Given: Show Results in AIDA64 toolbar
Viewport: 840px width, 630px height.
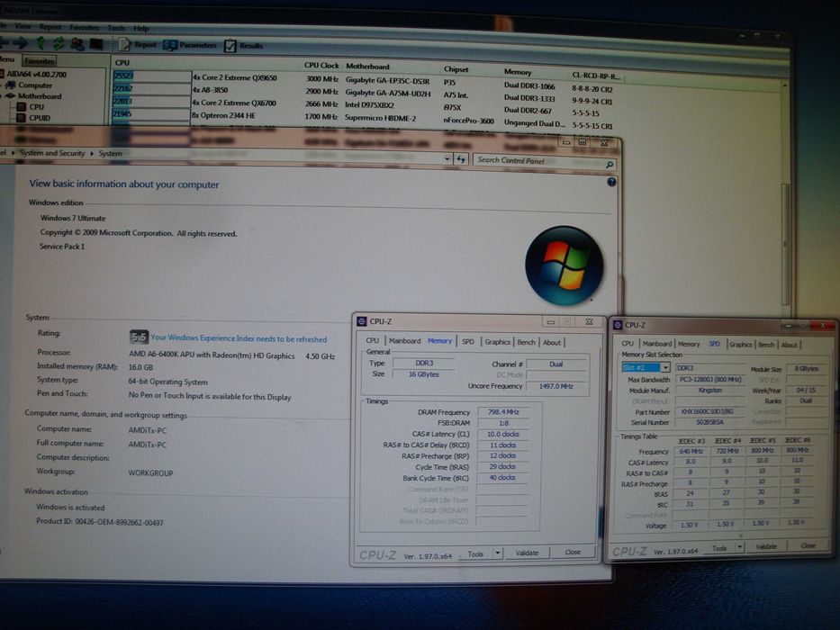Looking at the screenshot, I should tap(244, 46).
